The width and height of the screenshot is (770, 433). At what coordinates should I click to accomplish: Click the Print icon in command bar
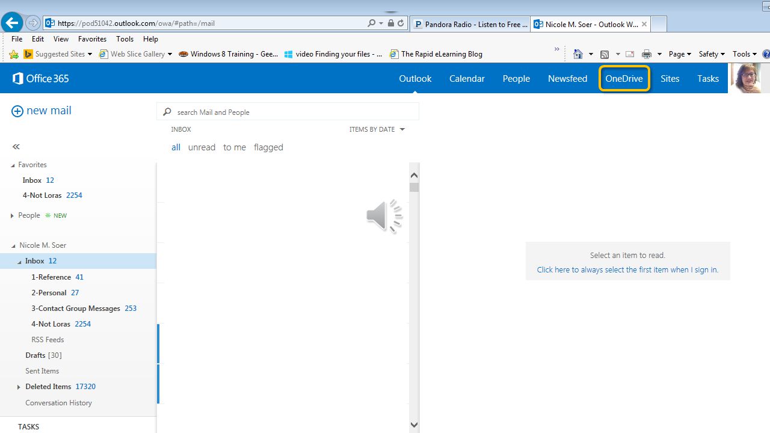[x=647, y=54]
